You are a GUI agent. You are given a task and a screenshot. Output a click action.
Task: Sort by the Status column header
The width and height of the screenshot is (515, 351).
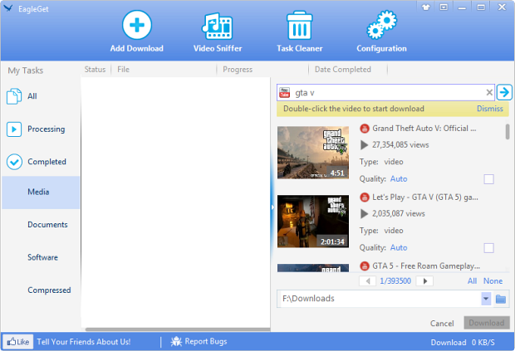tap(95, 70)
